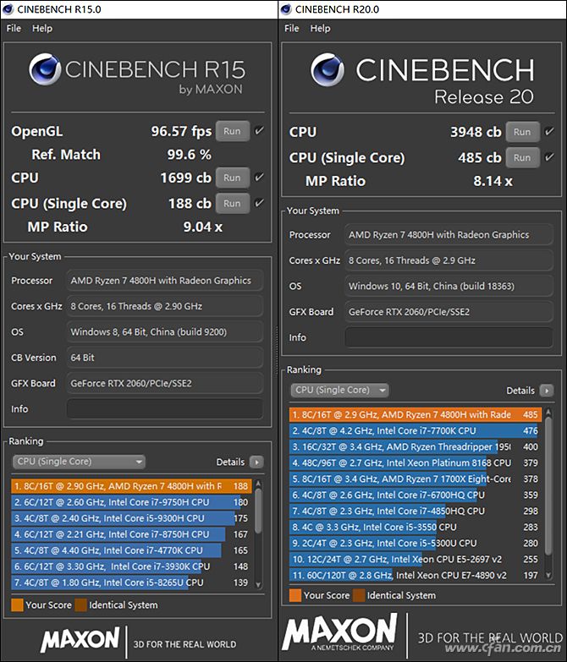The image size is (567, 662).
Task: Click the Cinebench Release 20 sphere logo
Action: (328, 69)
